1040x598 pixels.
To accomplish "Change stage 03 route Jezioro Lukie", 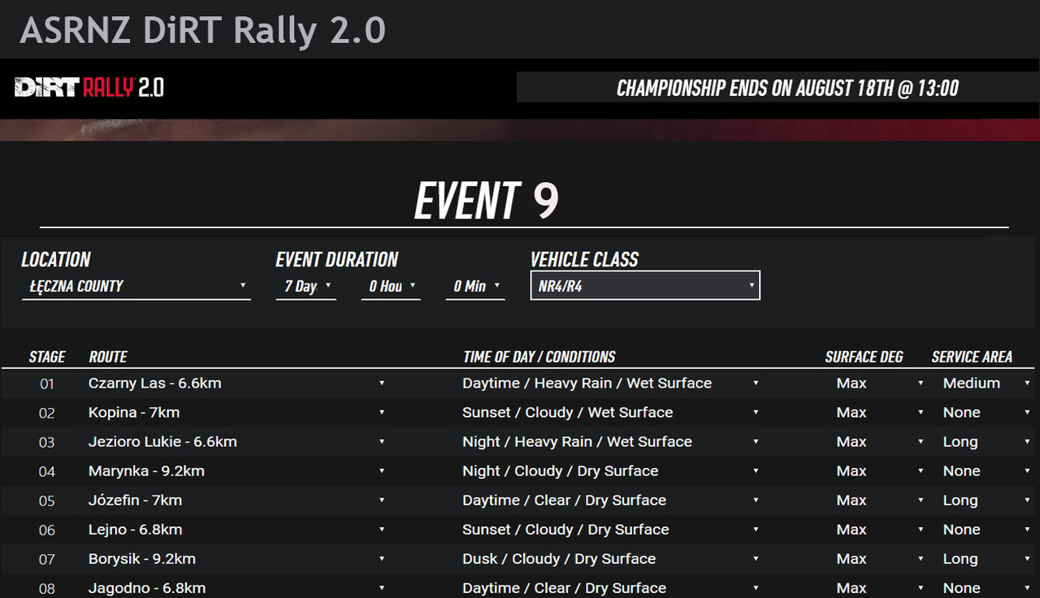I will point(236,442).
